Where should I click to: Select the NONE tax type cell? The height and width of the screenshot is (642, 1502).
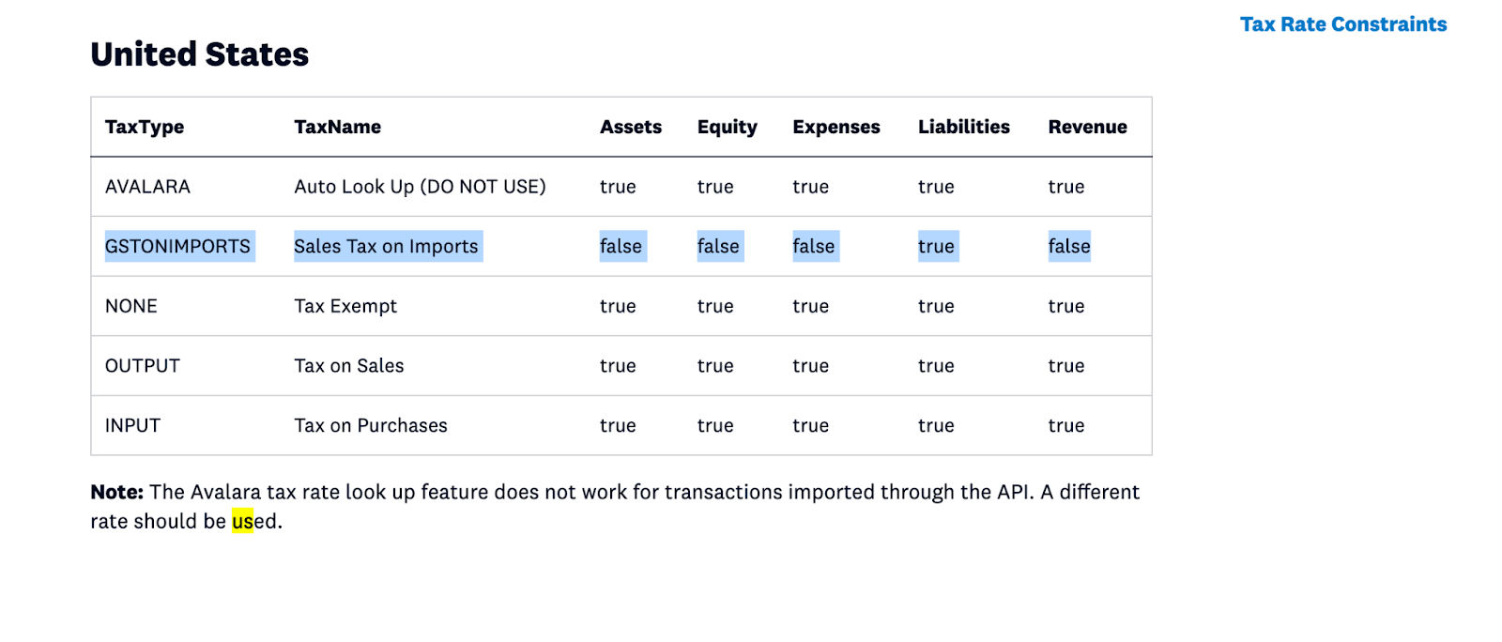[131, 306]
